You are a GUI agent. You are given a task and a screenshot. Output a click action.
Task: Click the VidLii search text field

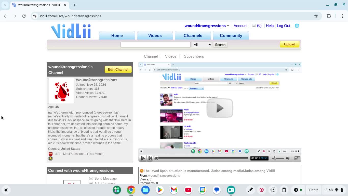155,45
